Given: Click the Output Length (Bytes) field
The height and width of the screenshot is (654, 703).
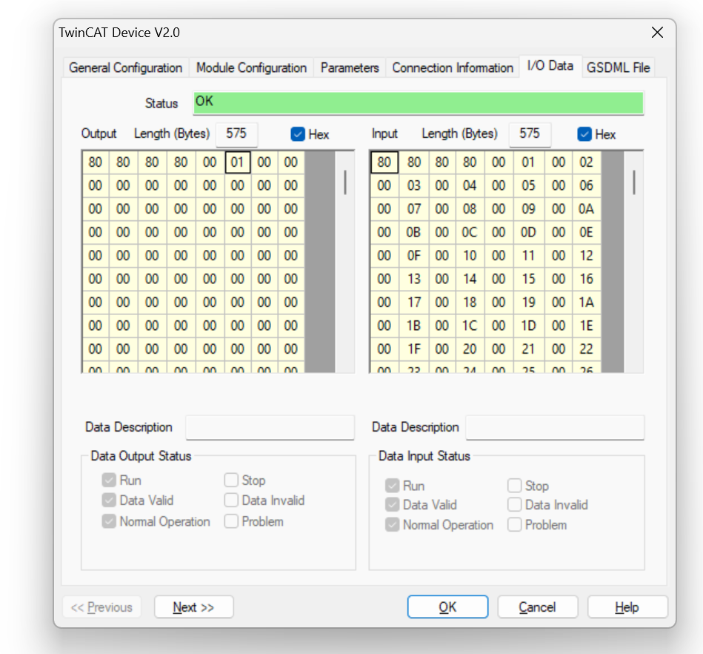Looking at the screenshot, I should coord(236,134).
